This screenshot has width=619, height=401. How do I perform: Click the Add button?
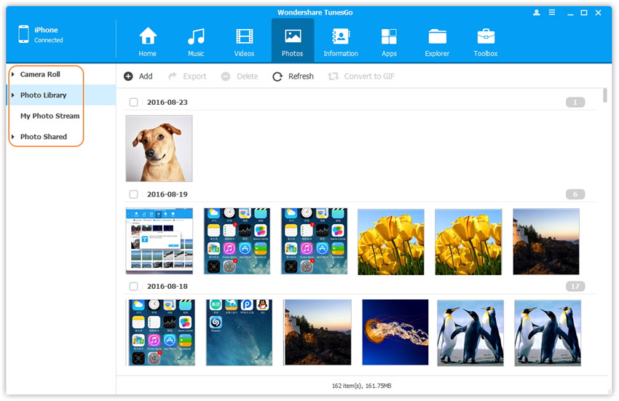[138, 76]
